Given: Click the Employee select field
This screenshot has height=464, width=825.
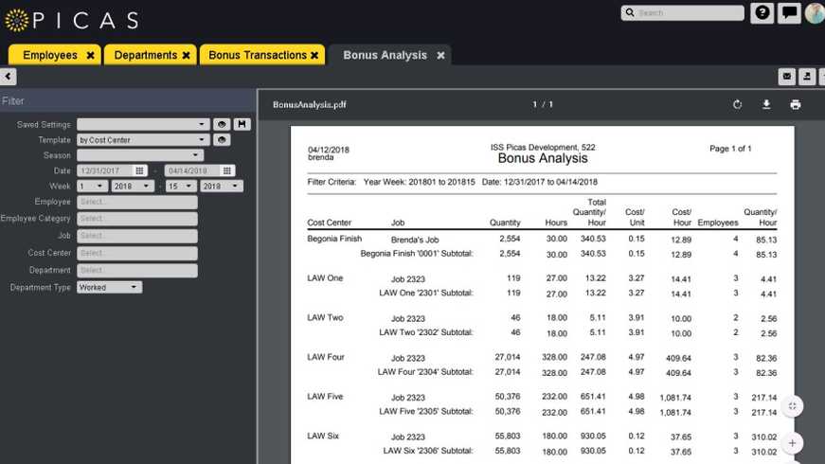Looking at the screenshot, I should [137, 202].
